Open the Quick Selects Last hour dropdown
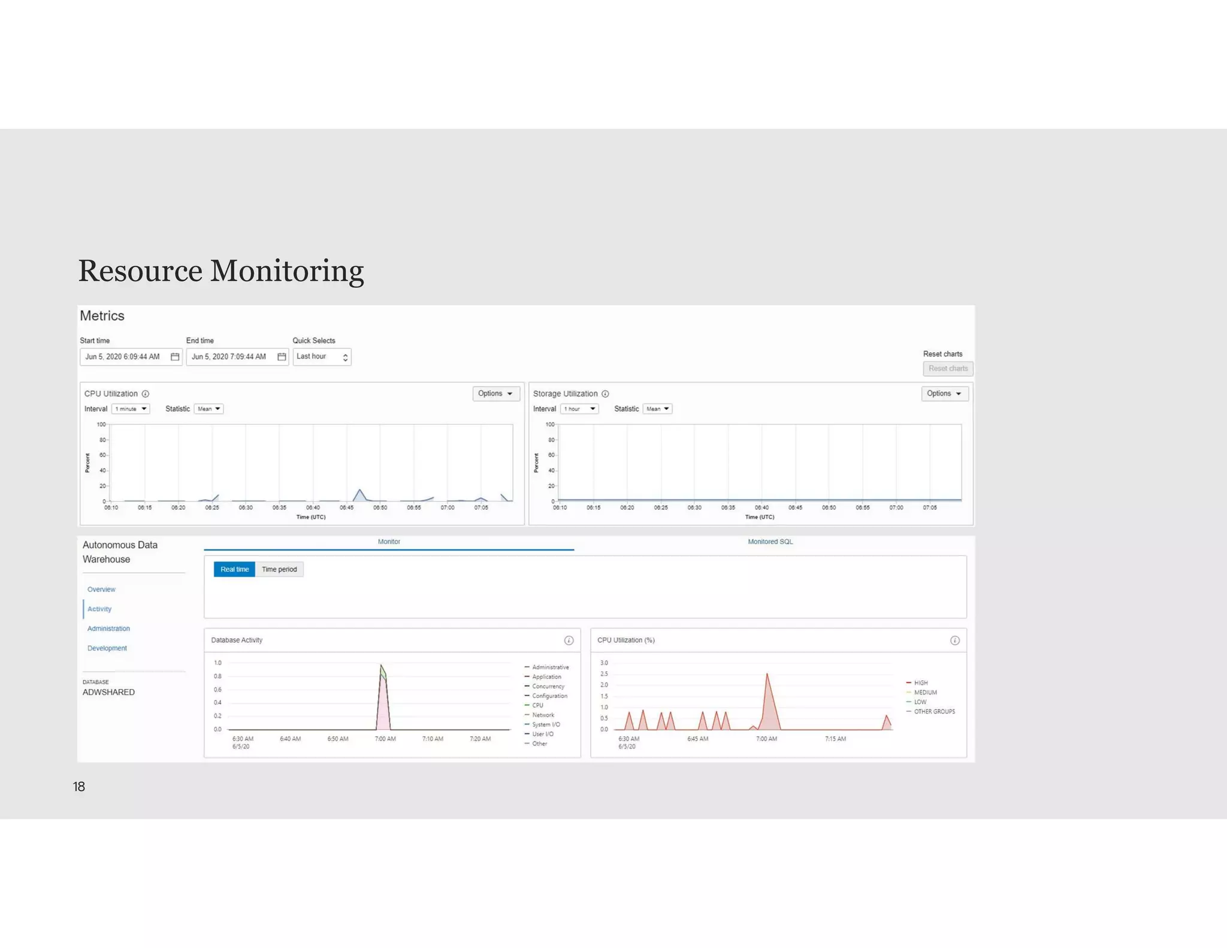This screenshot has width=1227, height=948. tap(322, 357)
